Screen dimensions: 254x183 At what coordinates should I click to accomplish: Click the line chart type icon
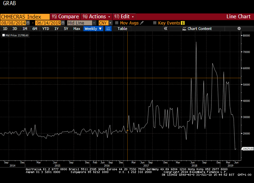(x=108, y=29)
